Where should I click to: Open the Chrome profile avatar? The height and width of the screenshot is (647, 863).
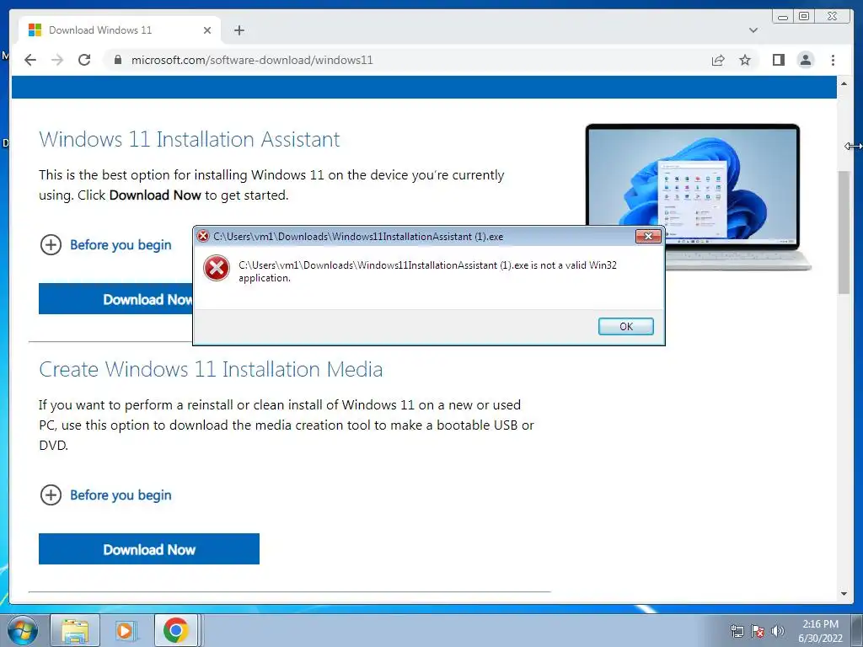pos(806,60)
